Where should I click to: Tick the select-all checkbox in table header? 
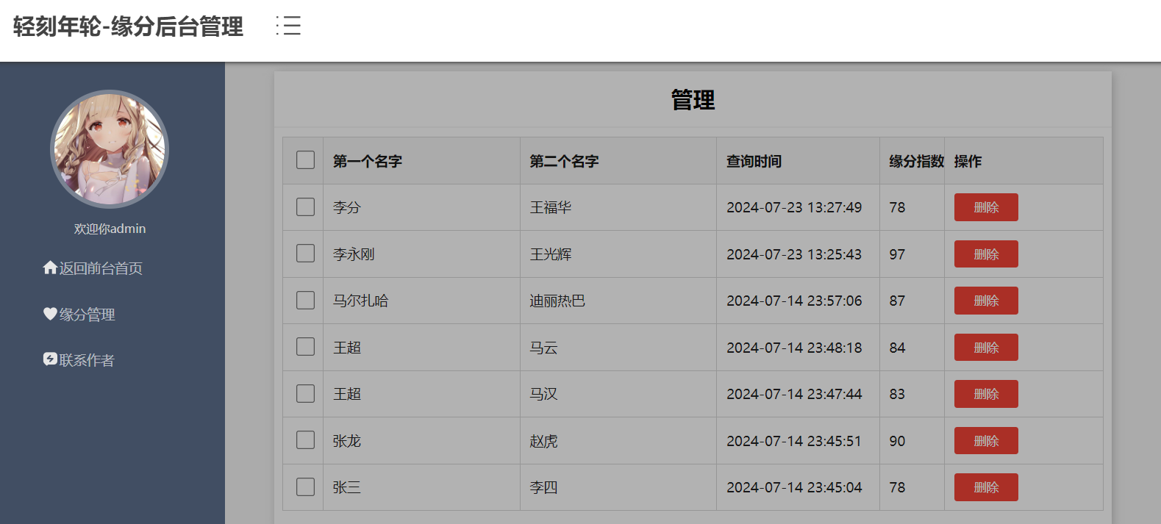point(305,160)
